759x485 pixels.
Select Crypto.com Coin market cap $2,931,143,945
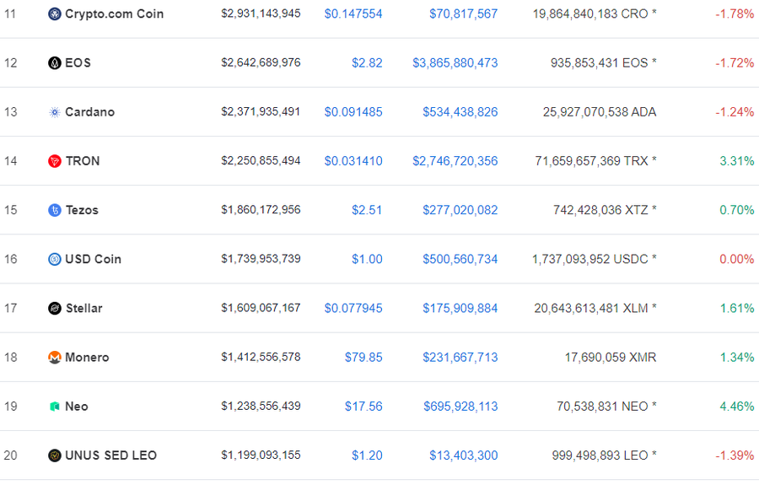(x=261, y=13)
